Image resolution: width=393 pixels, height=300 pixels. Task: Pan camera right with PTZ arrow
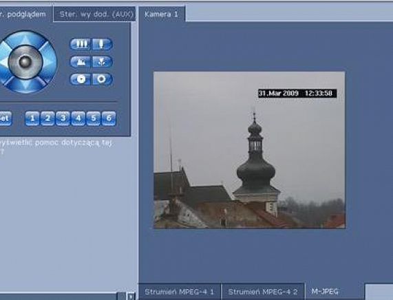[48, 62]
